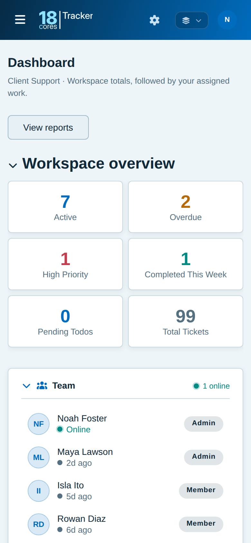Collapse the Workspace overview section
The width and height of the screenshot is (251, 543).
pos(13,165)
